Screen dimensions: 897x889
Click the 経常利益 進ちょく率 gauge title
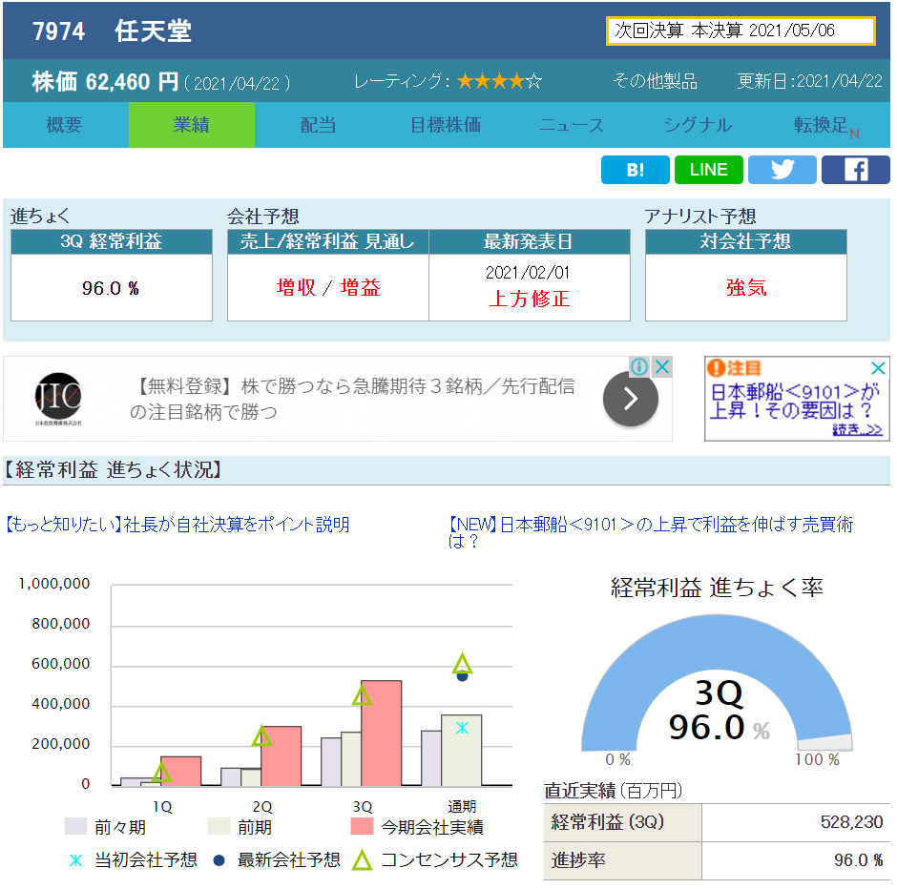[x=717, y=588]
